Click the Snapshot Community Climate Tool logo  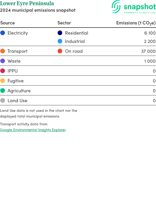134,7
